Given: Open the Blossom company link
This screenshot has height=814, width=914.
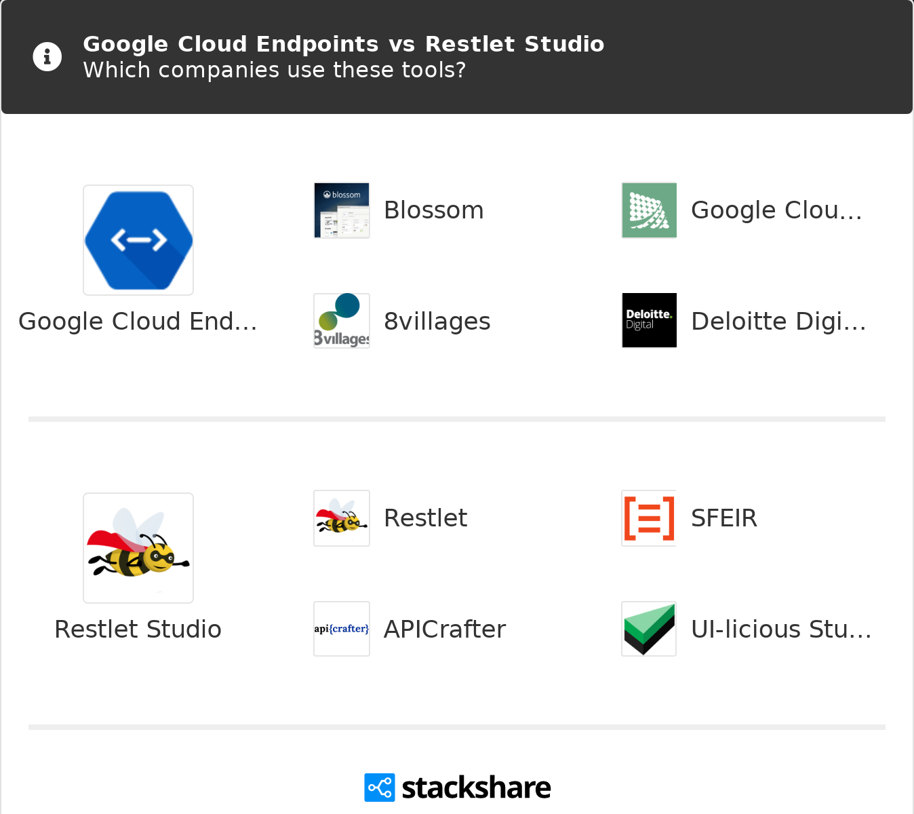Looking at the screenshot, I should point(433,210).
